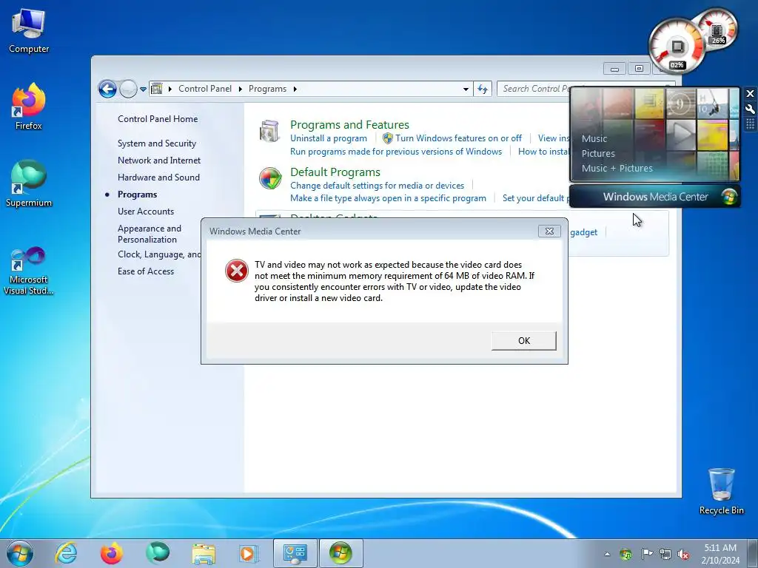The height and width of the screenshot is (568, 758).
Task: Click the network tray icon
Action: coord(665,554)
